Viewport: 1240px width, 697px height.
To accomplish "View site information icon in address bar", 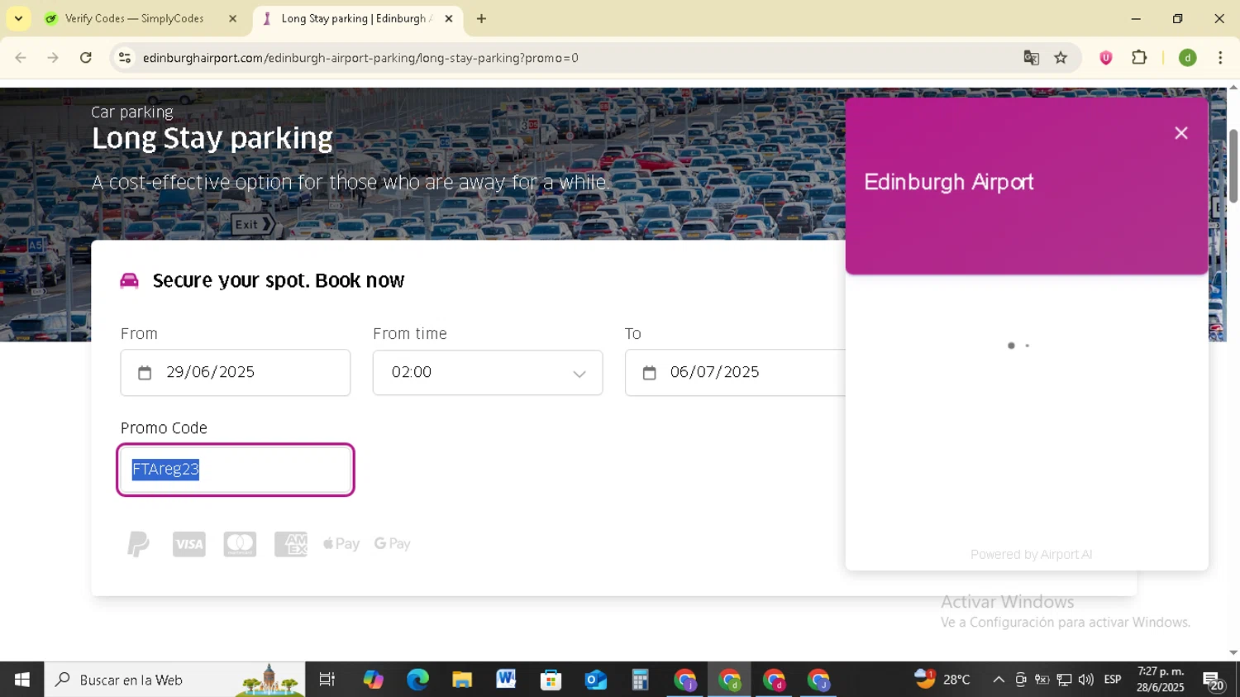I will tap(125, 58).
